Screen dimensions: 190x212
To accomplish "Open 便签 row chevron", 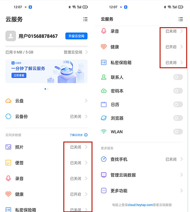I will click(x=86, y=163).
